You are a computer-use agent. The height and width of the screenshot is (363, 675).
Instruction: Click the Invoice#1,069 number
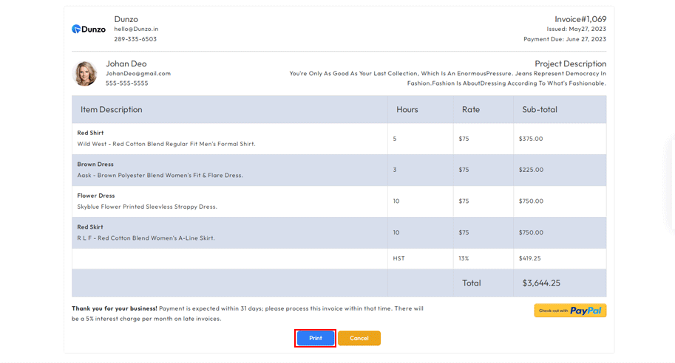tap(580, 19)
